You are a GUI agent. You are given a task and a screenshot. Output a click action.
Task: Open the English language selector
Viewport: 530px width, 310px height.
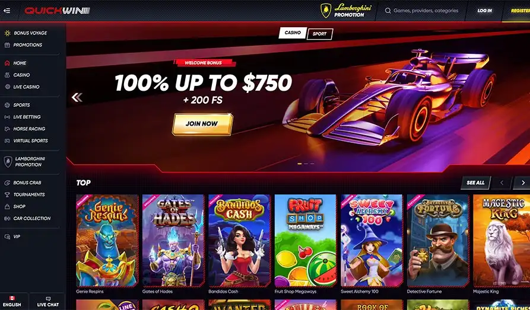(x=12, y=302)
